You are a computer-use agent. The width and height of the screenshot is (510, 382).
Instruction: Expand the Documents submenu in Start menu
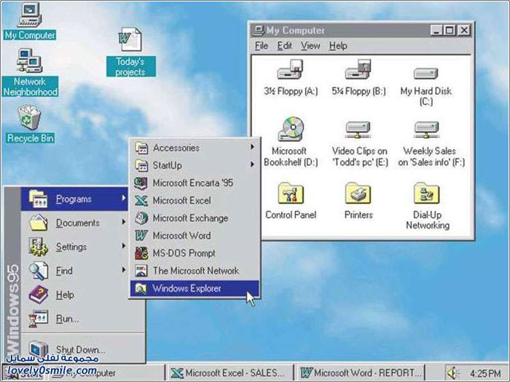pos(76,223)
